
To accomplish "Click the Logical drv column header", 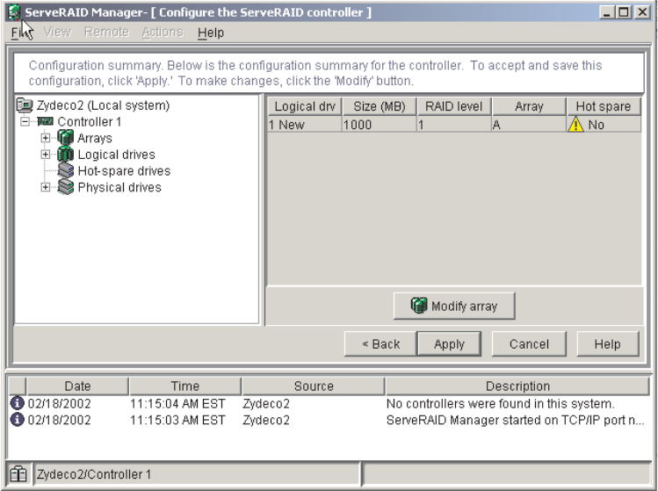I will [x=305, y=106].
